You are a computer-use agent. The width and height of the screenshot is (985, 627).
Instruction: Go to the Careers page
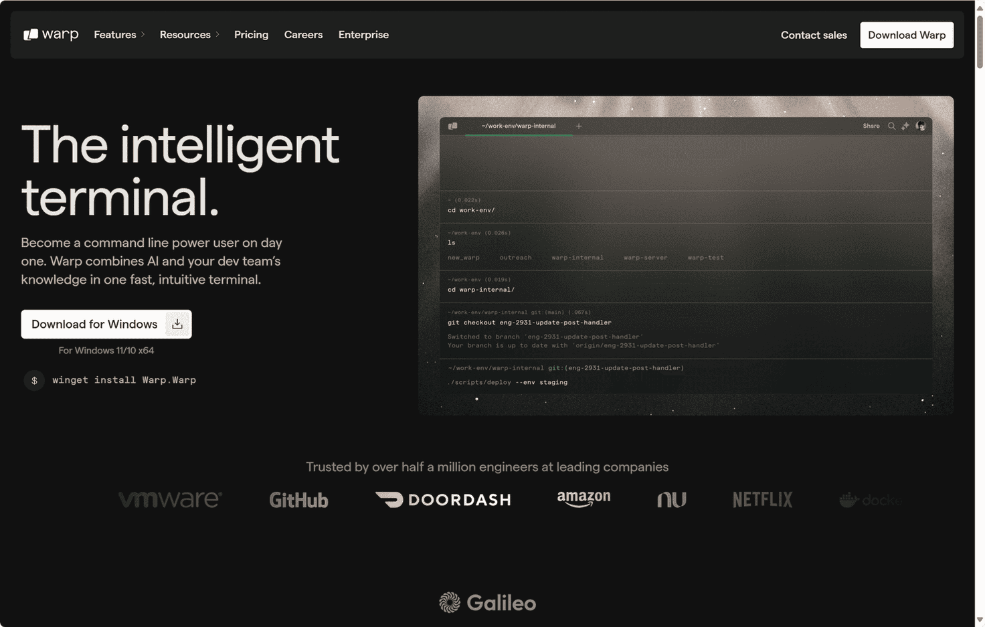[x=303, y=35]
